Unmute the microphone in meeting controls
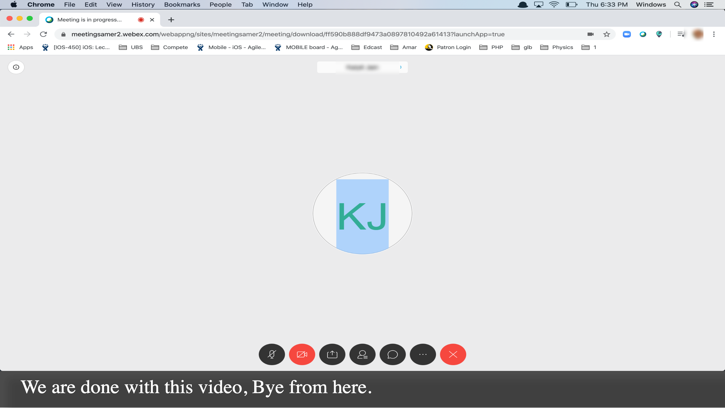The image size is (725, 408). 271,354
